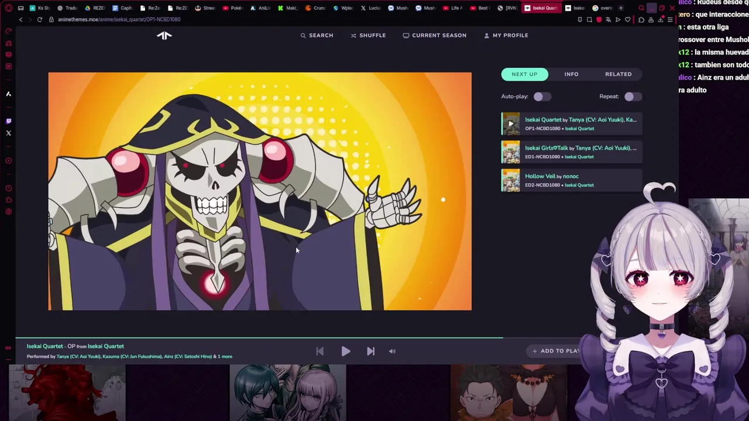Viewport: 749px width, 421px height.
Task: Click the volume speaker icon
Action: coord(392,351)
